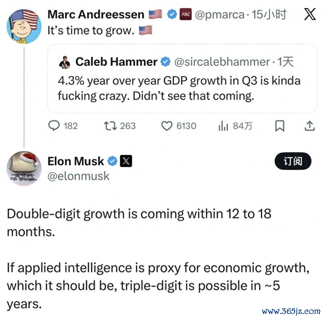
Task: Click the reply comment bubble icon
Action: coord(54,126)
